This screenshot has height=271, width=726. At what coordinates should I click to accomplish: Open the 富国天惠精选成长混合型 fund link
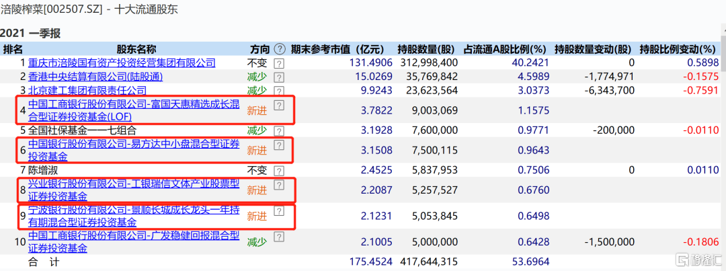click(134, 110)
